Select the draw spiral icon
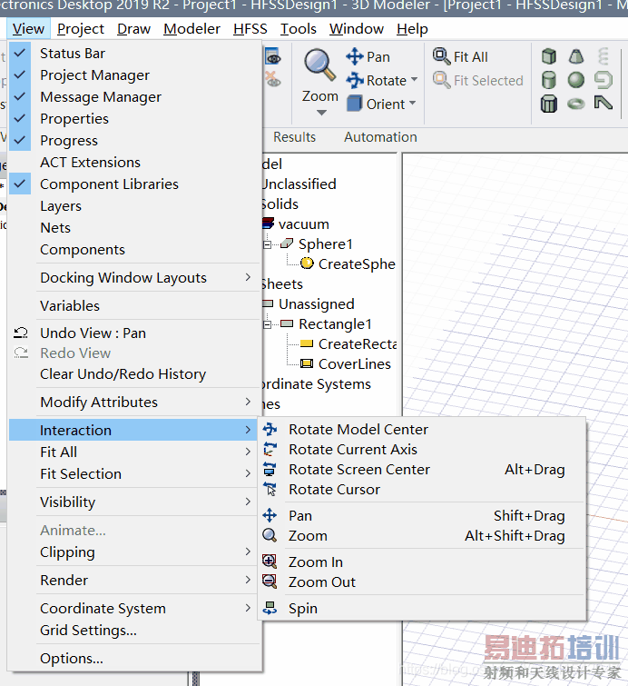 (x=603, y=81)
